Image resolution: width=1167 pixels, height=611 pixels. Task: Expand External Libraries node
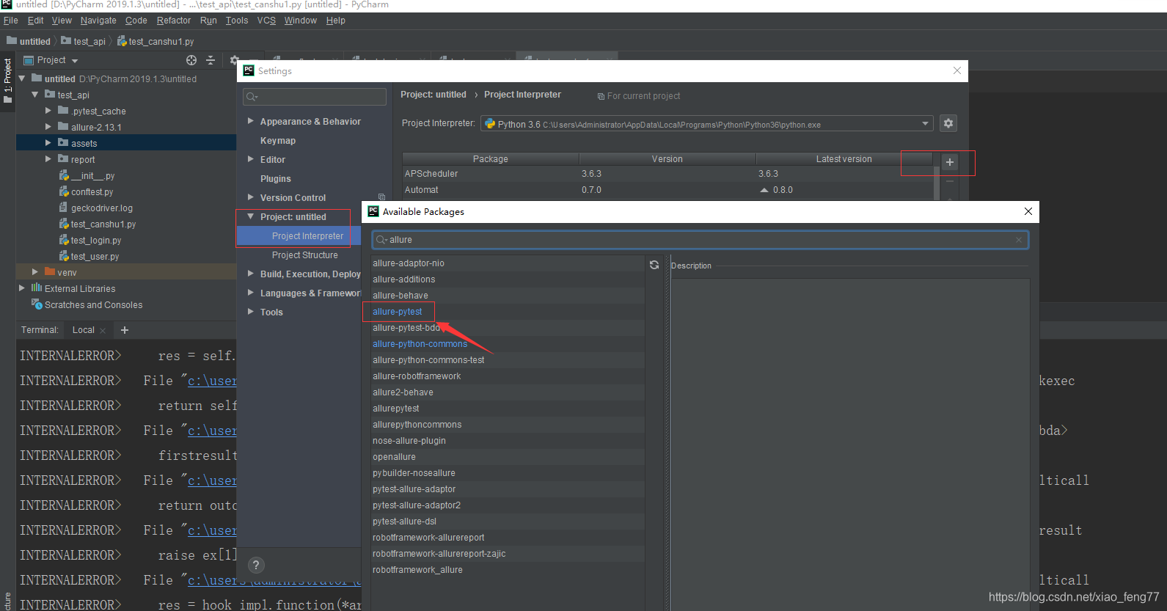click(x=22, y=288)
